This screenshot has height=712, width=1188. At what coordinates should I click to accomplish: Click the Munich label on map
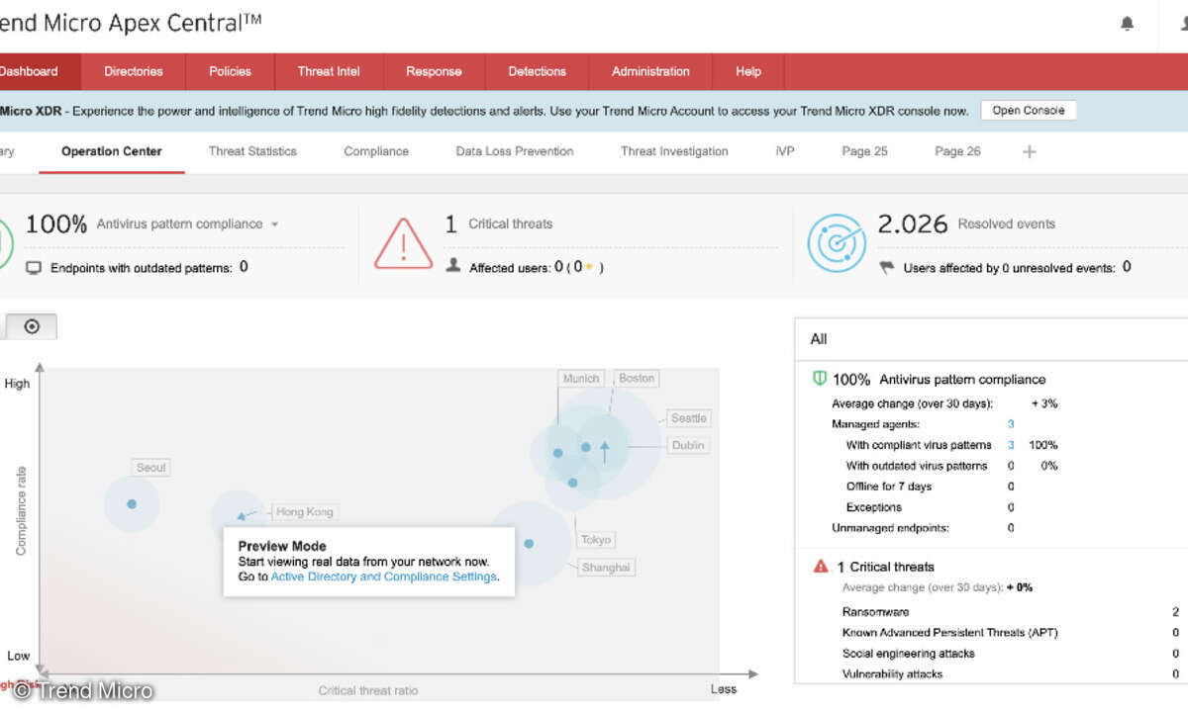(x=581, y=379)
